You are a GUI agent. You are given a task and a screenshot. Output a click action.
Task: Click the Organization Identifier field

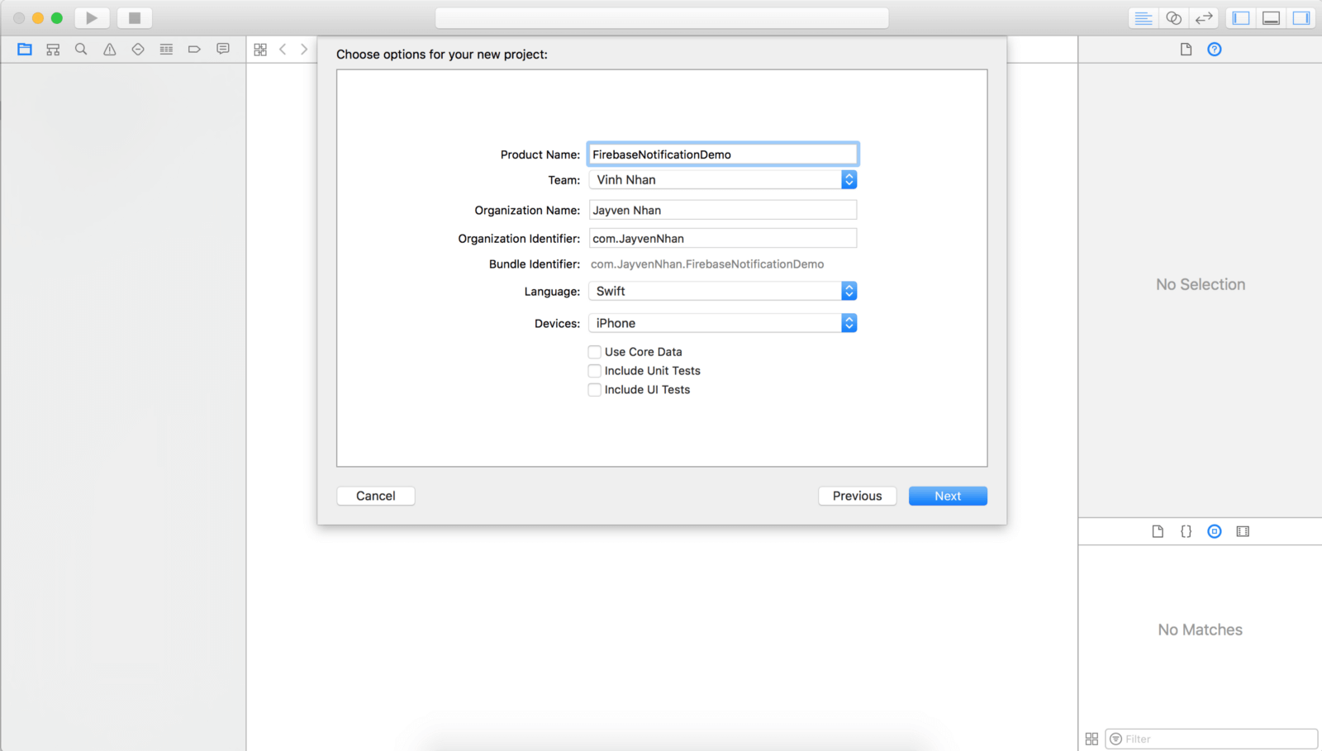click(723, 238)
